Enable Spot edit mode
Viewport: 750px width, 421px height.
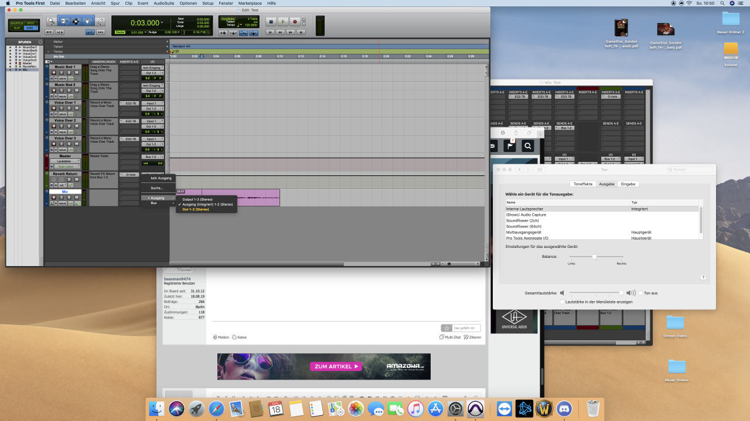pos(30,23)
